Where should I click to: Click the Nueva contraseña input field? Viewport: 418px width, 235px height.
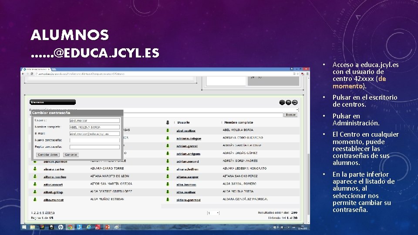[94, 140]
